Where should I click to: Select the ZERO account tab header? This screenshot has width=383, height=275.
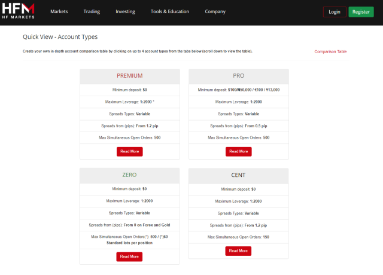[x=129, y=175]
